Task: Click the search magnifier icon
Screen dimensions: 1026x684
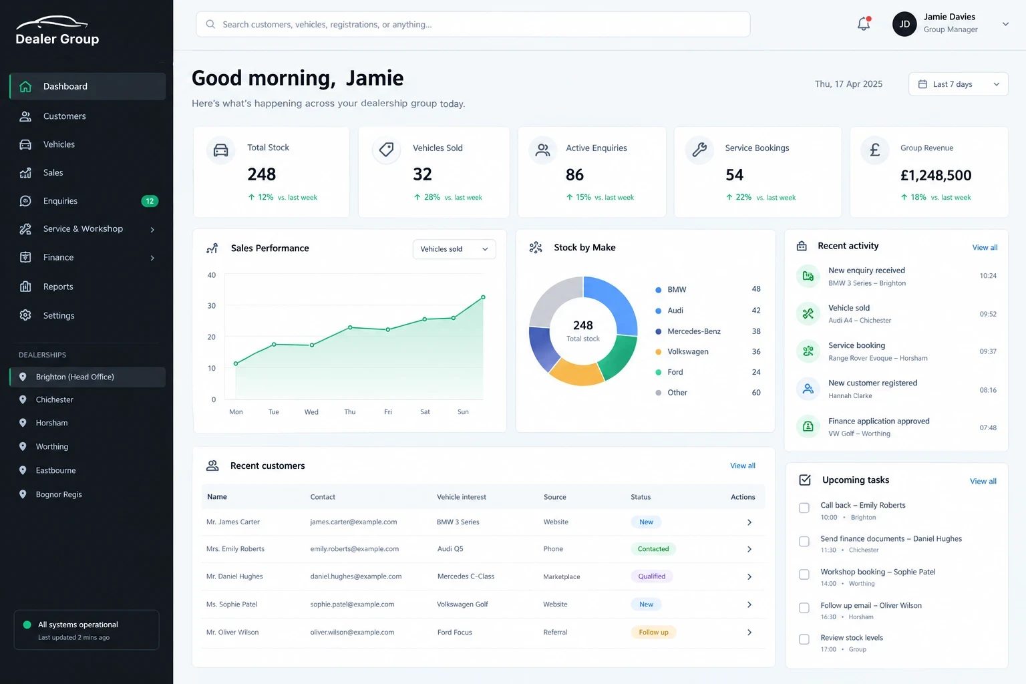Action: pyautogui.click(x=210, y=24)
